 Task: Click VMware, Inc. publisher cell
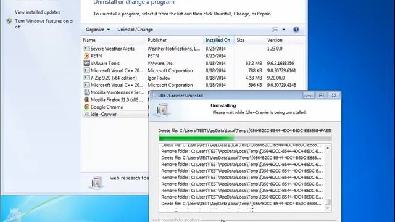point(160,63)
